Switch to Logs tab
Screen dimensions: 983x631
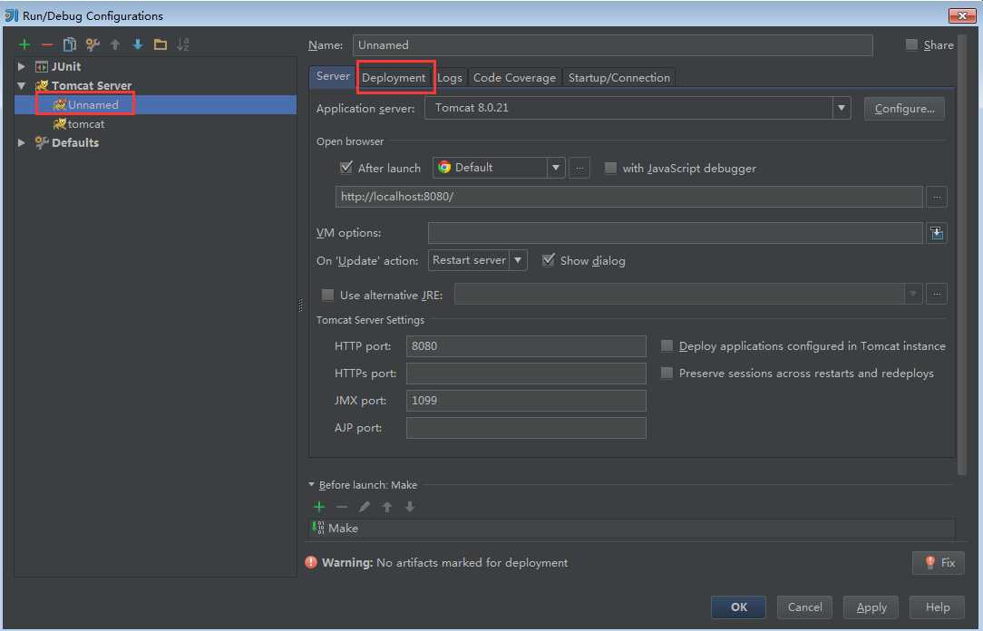pyautogui.click(x=450, y=78)
